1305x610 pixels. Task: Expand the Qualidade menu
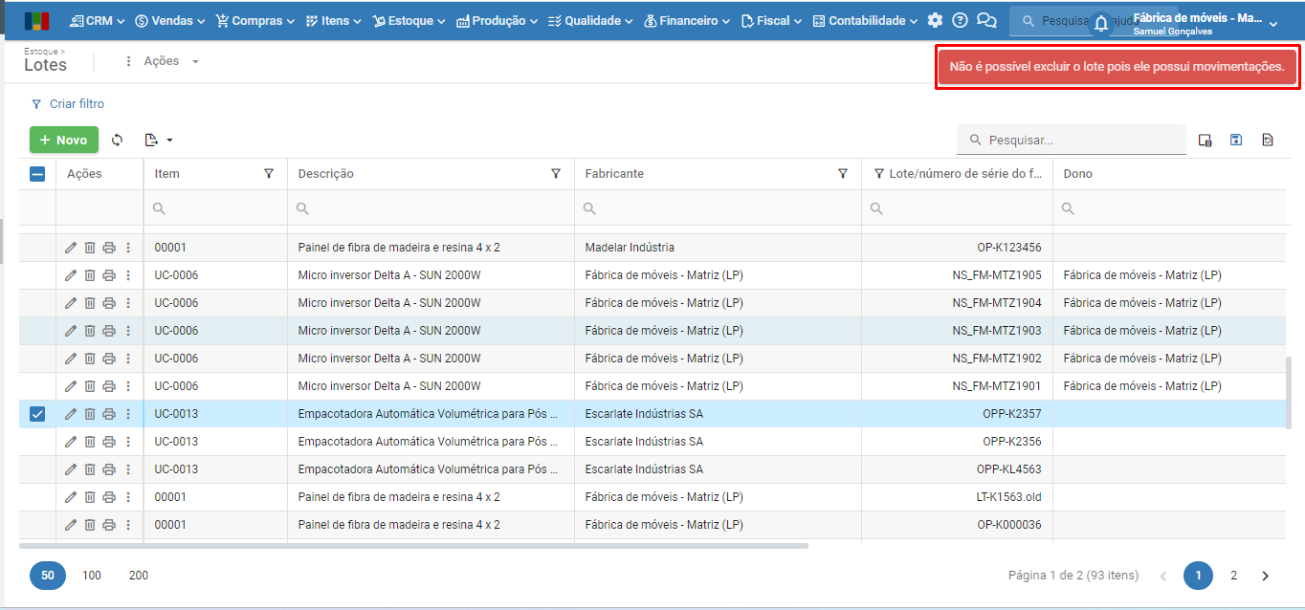pyautogui.click(x=590, y=20)
